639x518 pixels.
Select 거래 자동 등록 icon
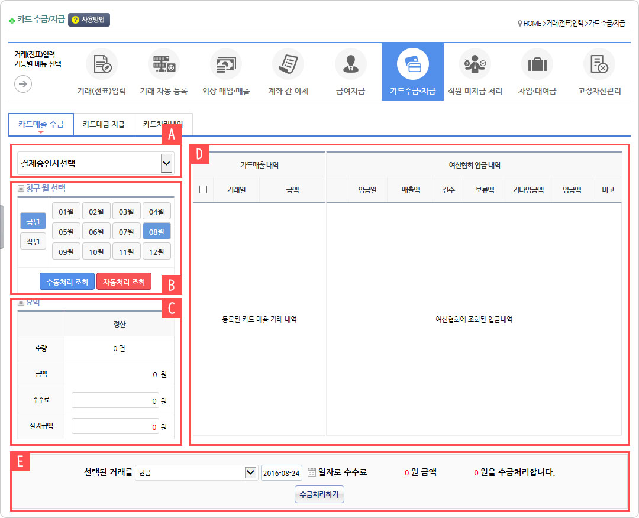tap(163, 64)
